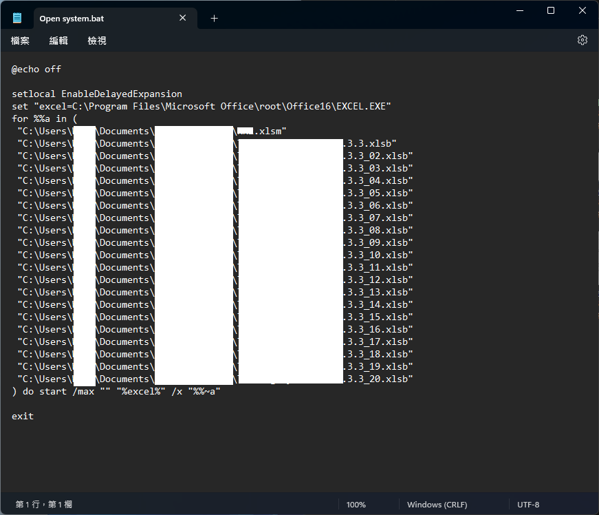Viewport: 599px width, 515px height.
Task: Click the 'for %%a in (' line
Action: click(44, 119)
